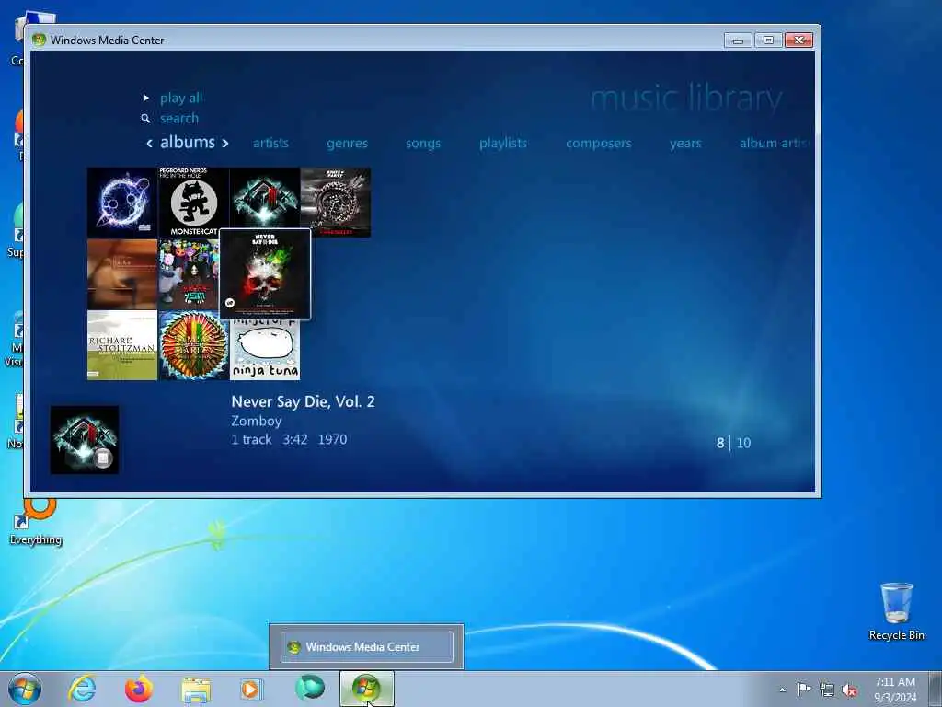This screenshot has width=942, height=707.
Task: Click the play all triangle icon
Action: [146, 98]
